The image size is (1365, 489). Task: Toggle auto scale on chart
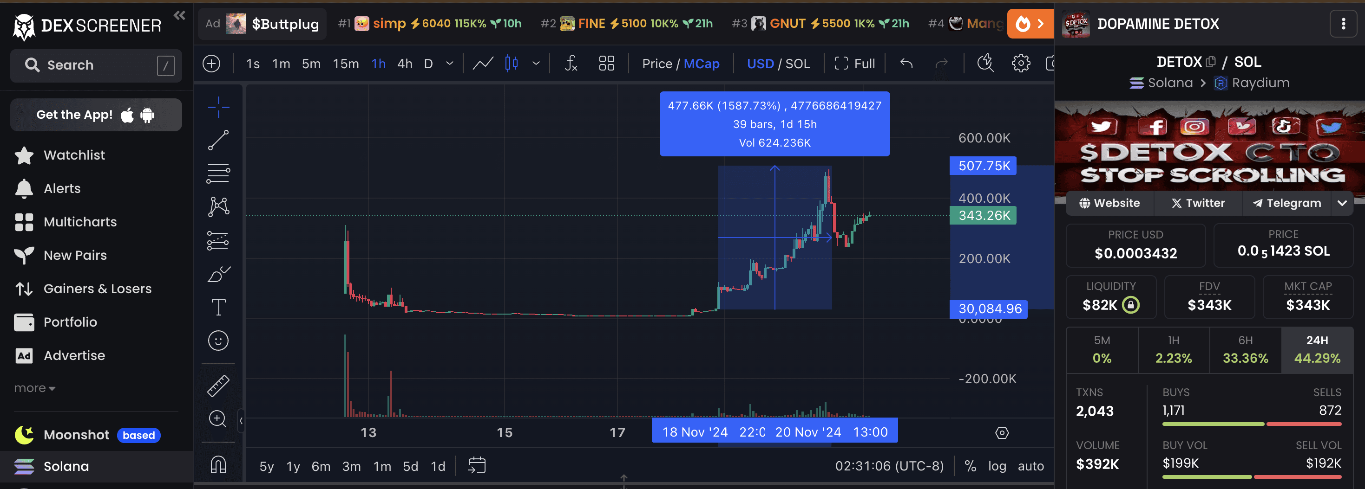(1030, 466)
